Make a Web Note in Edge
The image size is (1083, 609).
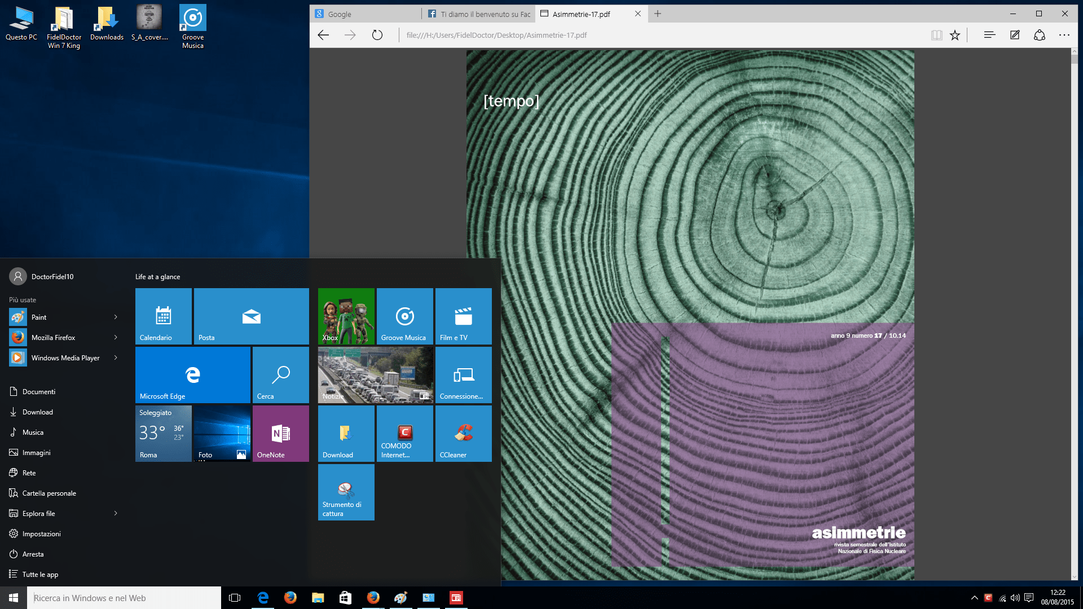1015,35
